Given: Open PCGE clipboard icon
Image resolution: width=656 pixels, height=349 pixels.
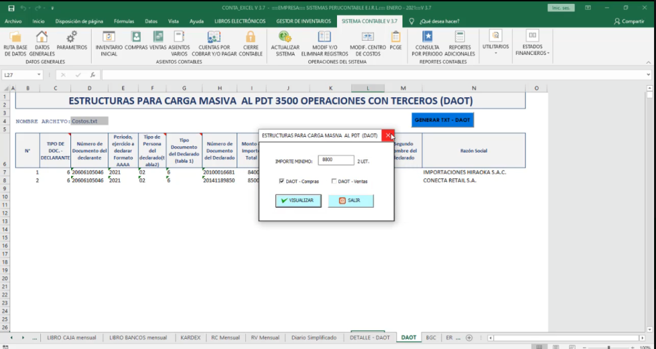Looking at the screenshot, I should pyautogui.click(x=395, y=36).
